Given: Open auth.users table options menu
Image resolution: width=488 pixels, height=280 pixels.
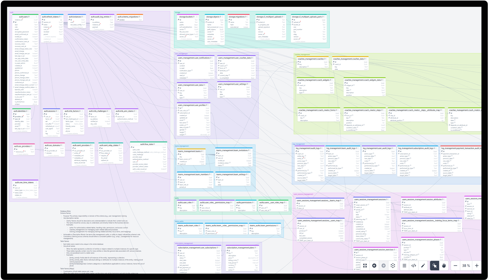Looking at the screenshot, I should pyautogui.click(x=37, y=17).
